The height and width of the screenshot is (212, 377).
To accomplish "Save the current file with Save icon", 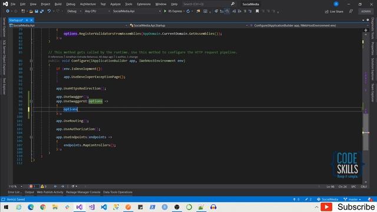I will click(x=37, y=11).
